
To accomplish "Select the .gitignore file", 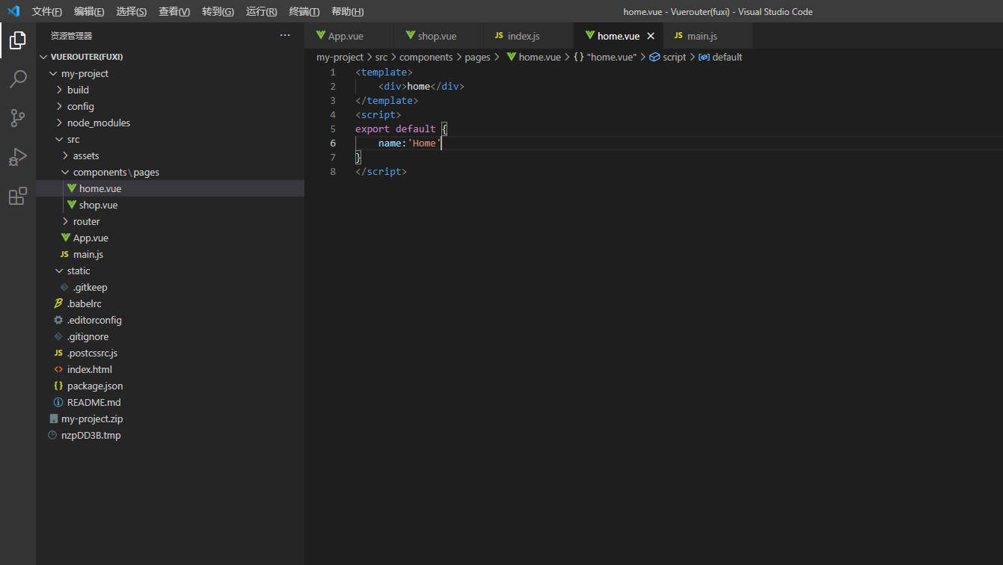I will 171,336.
